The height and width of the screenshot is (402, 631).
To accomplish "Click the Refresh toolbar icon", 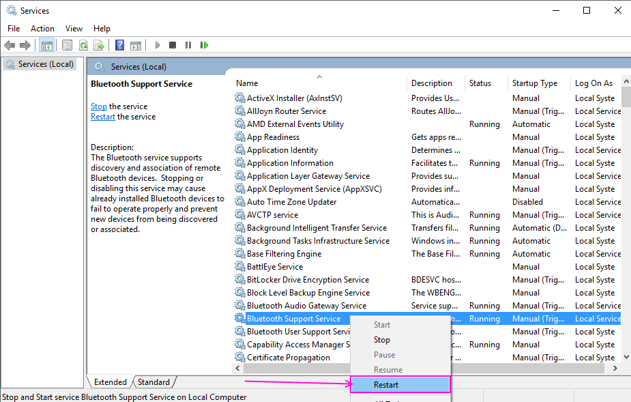I will click(83, 46).
